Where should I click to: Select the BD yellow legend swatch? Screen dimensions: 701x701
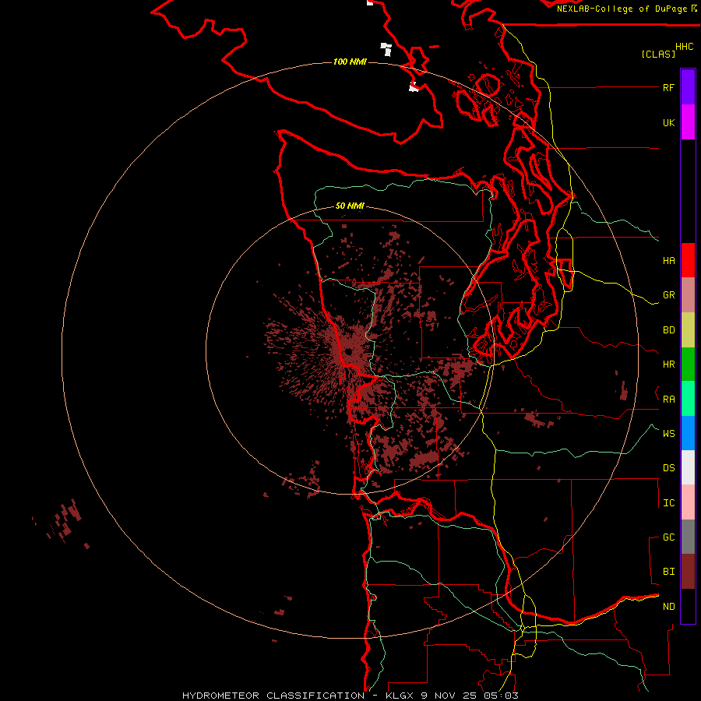coord(688,330)
